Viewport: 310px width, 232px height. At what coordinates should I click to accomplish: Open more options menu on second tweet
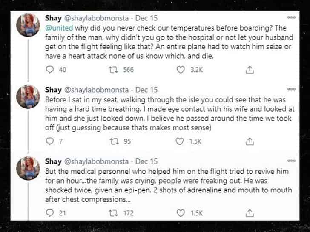[291, 89]
